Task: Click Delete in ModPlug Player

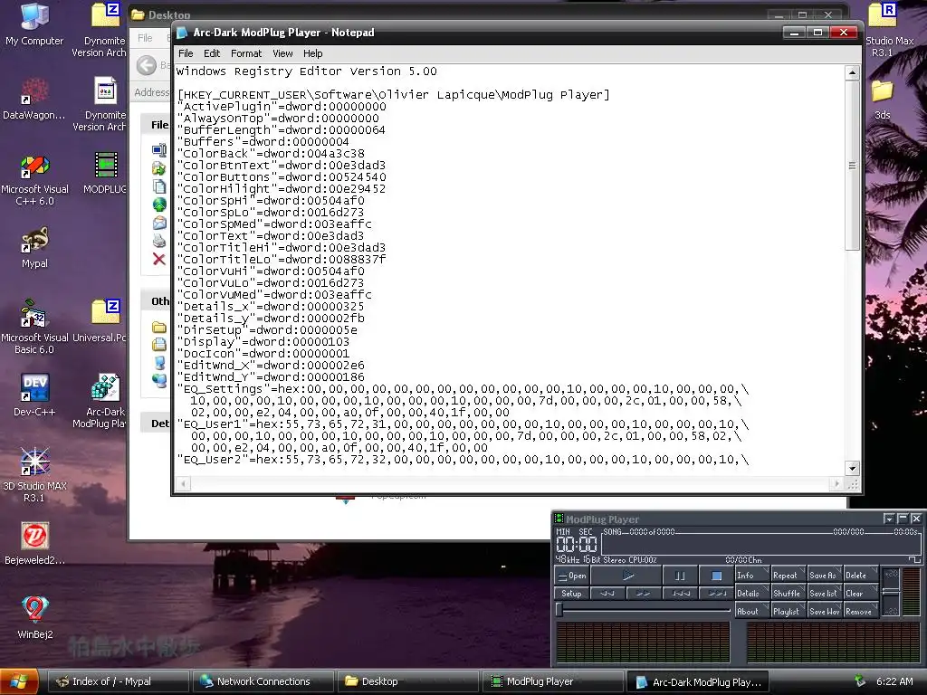Action: [x=860, y=575]
